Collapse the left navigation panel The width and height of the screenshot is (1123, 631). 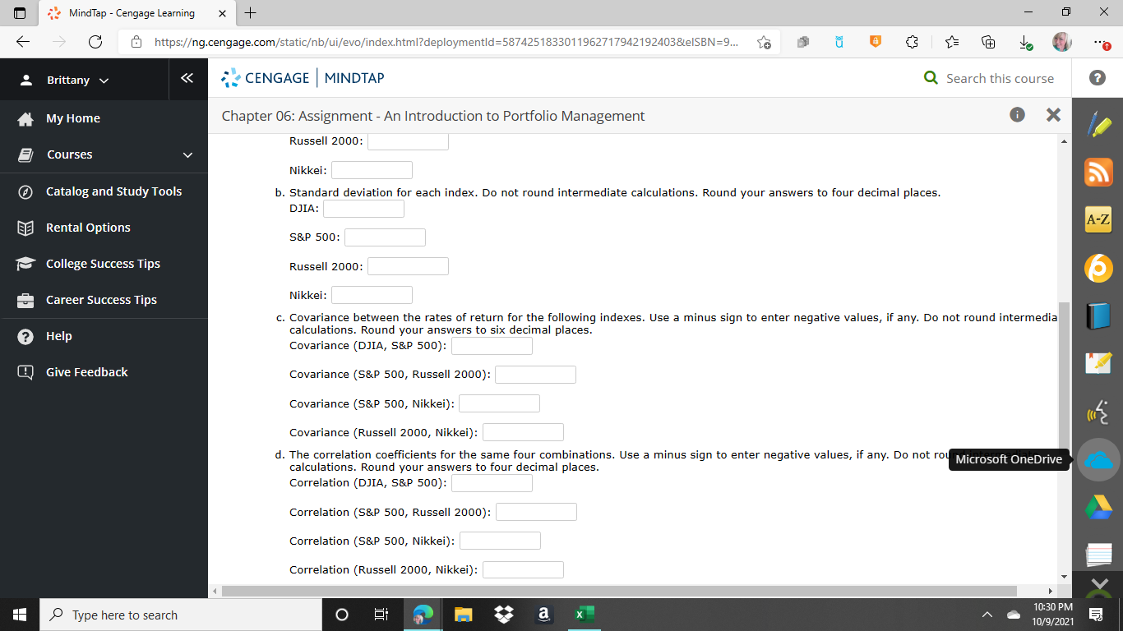point(187,79)
